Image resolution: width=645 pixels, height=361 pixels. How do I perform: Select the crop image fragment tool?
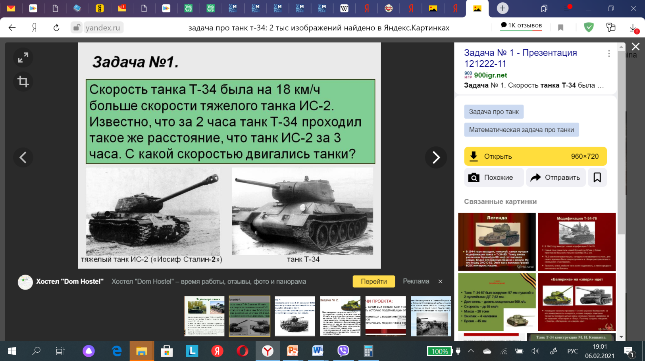[23, 82]
